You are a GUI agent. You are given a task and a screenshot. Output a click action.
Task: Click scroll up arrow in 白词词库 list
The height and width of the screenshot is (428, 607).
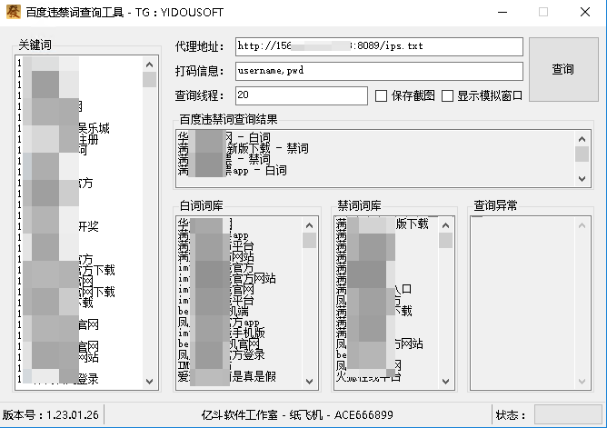(x=309, y=225)
